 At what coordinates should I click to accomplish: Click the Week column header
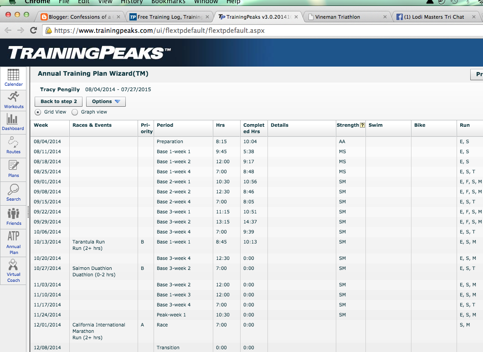(50, 128)
